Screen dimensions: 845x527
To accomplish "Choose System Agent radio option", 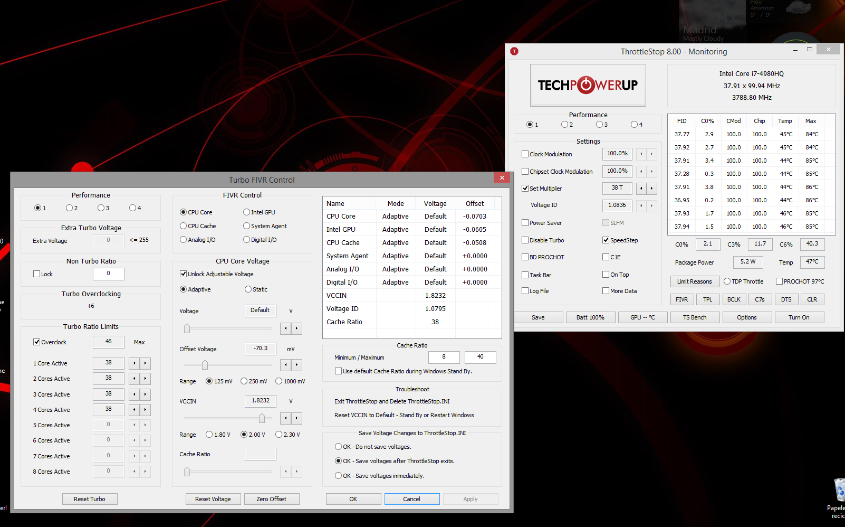I will click(246, 226).
